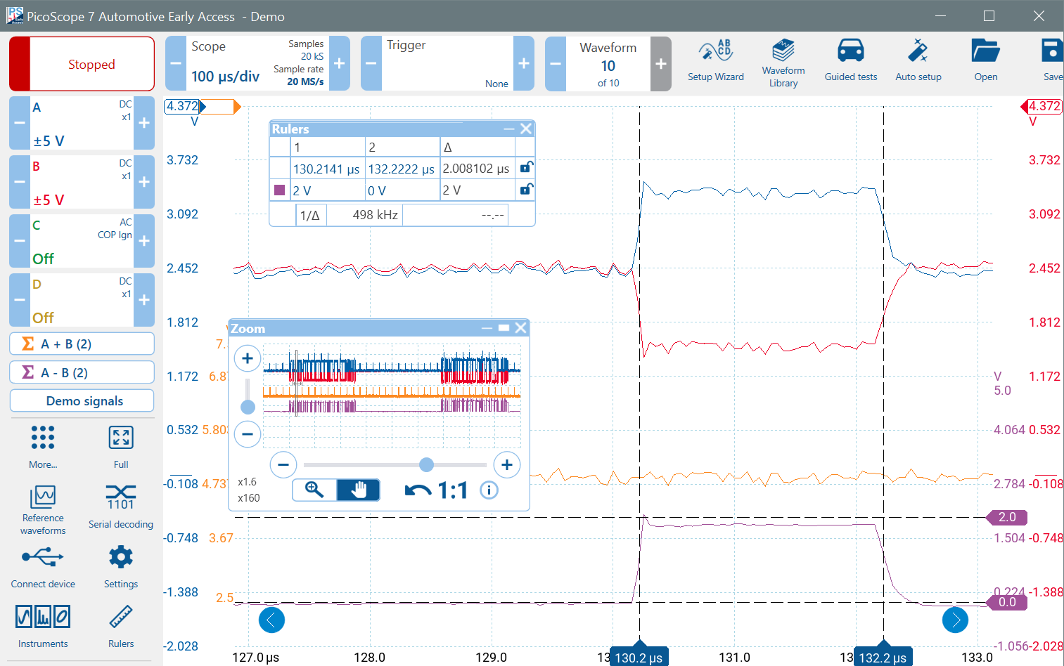Select the A - B (2) math channel
The width and height of the screenshot is (1064, 666).
click(82, 372)
